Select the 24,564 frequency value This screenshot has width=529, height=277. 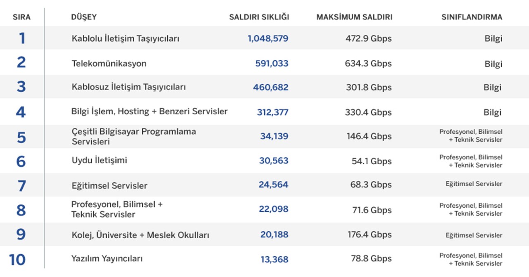coord(274,185)
